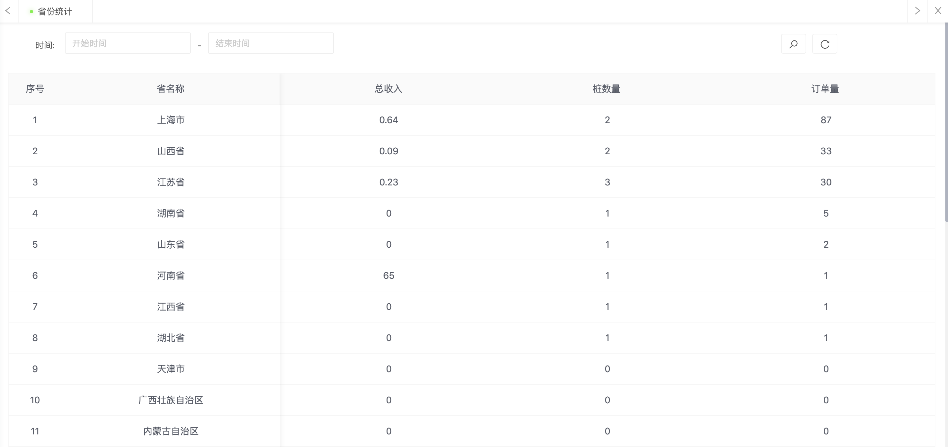The height and width of the screenshot is (447, 948).
Task: Select the 山东省 province cell
Action: (x=170, y=245)
